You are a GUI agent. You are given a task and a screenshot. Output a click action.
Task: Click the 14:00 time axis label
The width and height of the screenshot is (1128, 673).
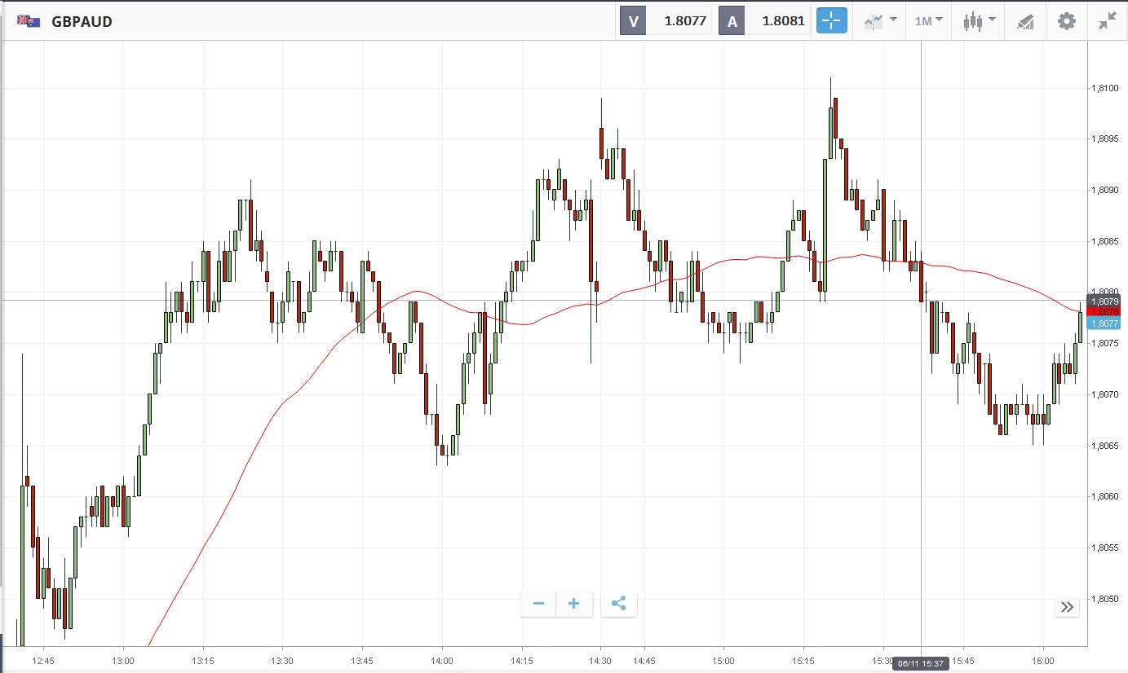pos(441,661)
